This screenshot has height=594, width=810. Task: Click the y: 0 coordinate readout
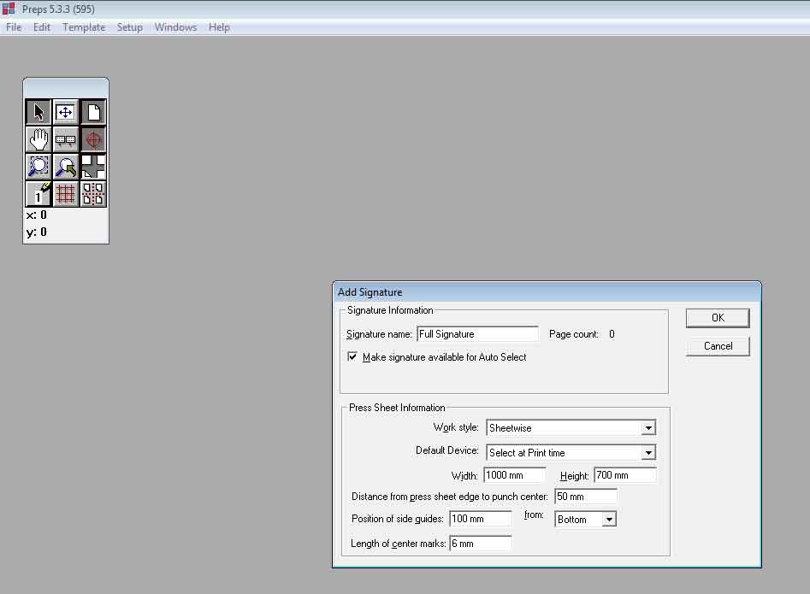(36, 232)
